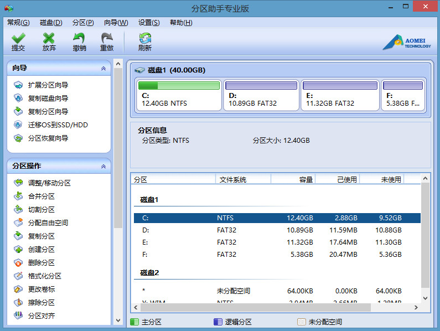The image size is (440, 331).
Task: Open the 扩展分区向导 wizard
Action: tap(48, 85)
